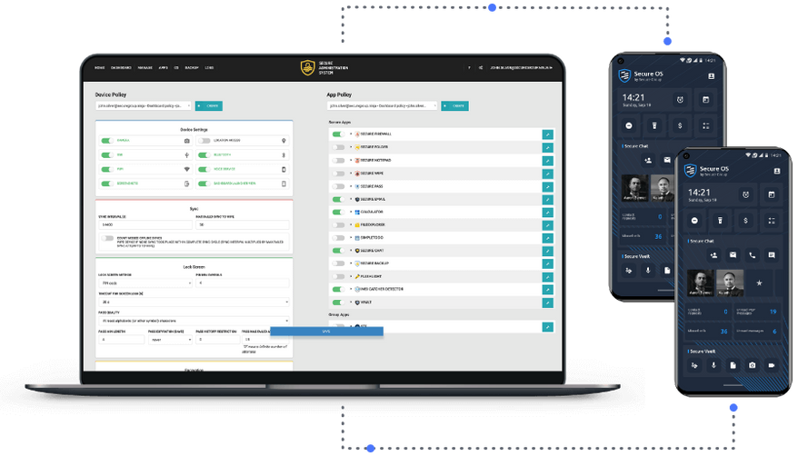Tap the camera icon in the front phone's Secure Vault
798x456 pixels.
pyautogui.click(x=753, y=365)
